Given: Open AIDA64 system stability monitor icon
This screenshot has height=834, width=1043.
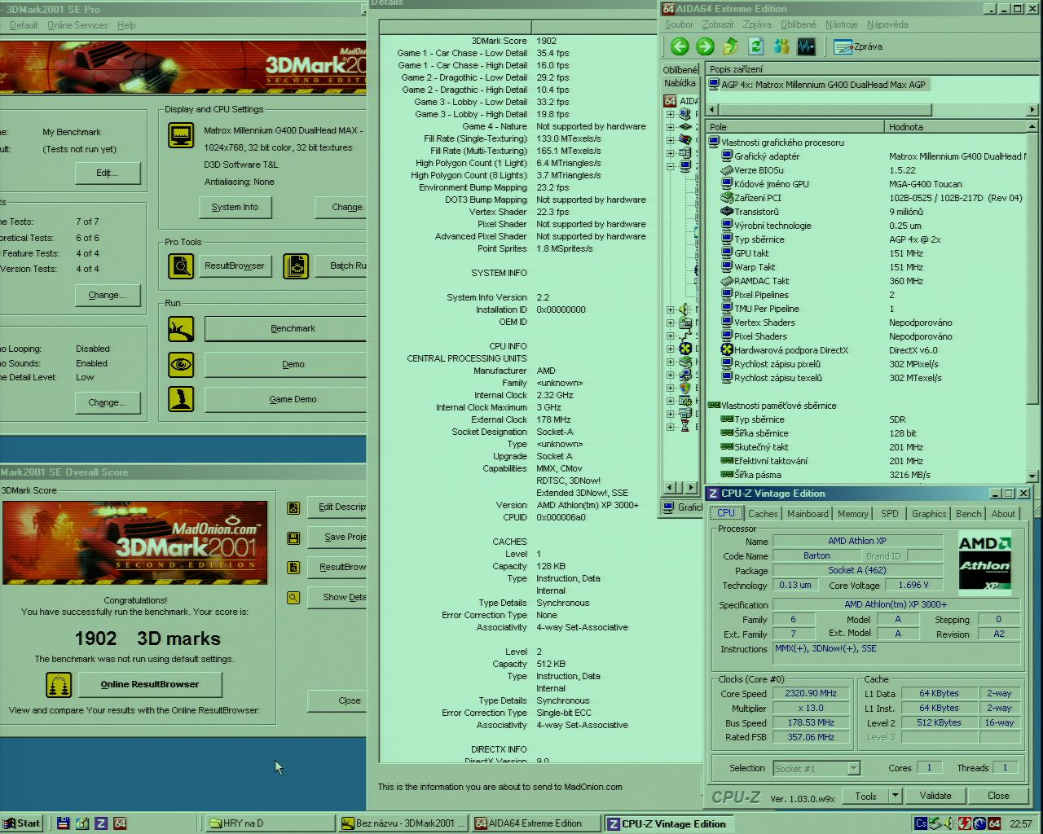Looking at the screenshot, I should (x=807, y=46).
